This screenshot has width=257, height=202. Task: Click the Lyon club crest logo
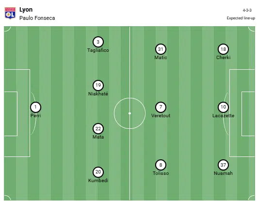pos(10,13)
